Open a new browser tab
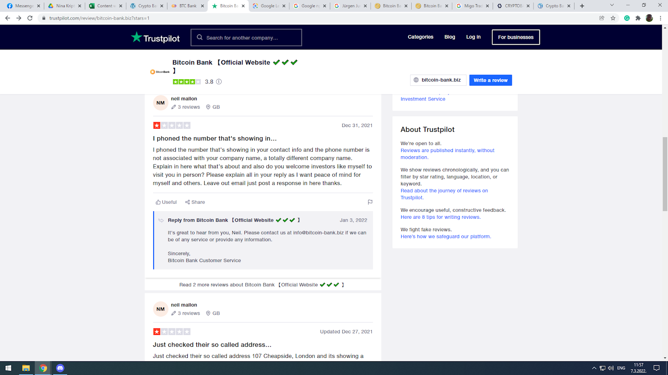 (582, 6)
